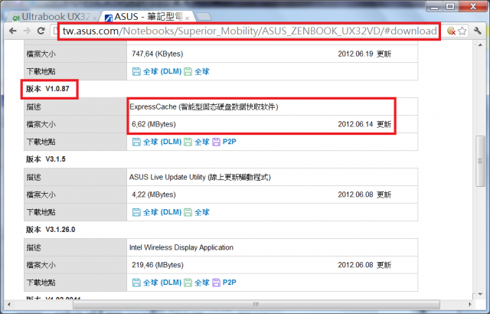Download ExpressCache via plain 全球 link
The height and width of the screenshot is (314, 490).
pos(202,142)
